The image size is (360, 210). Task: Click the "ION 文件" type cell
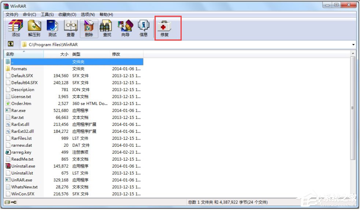81,90
